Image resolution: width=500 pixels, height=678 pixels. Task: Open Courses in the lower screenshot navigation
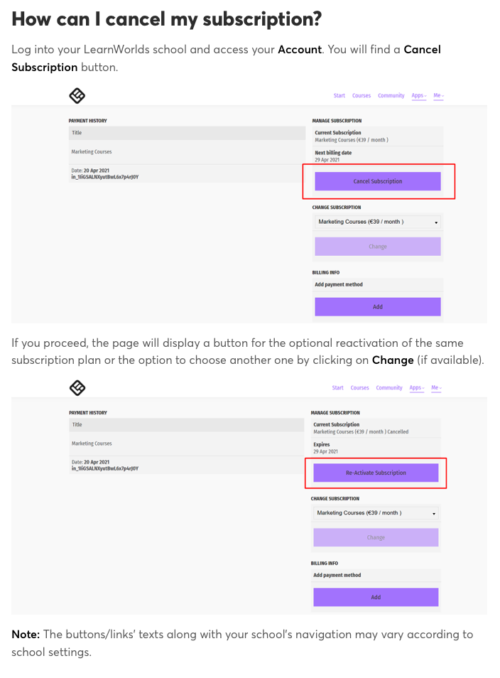pyautogui.click(x=359, y=388)
